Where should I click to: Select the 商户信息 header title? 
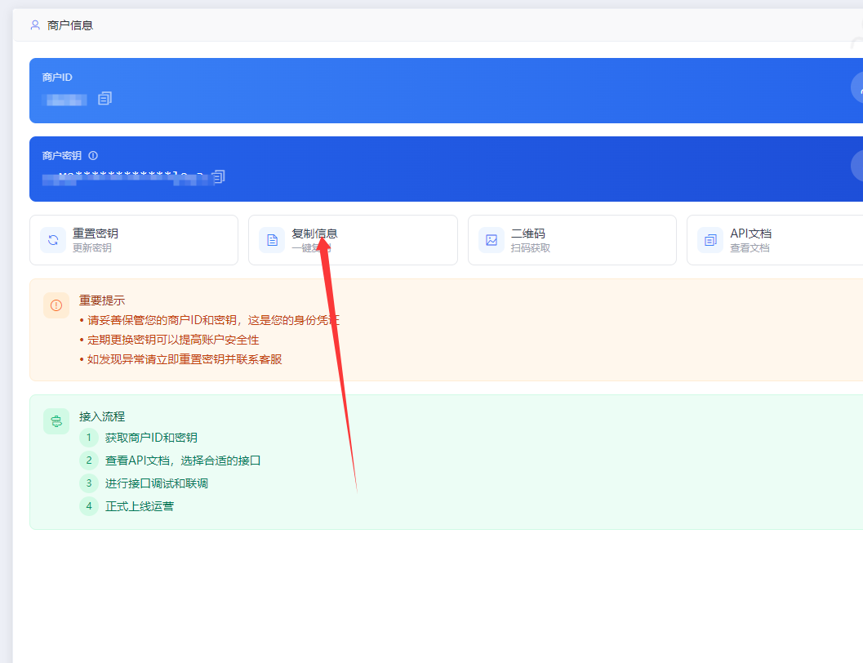coord(70,25)
